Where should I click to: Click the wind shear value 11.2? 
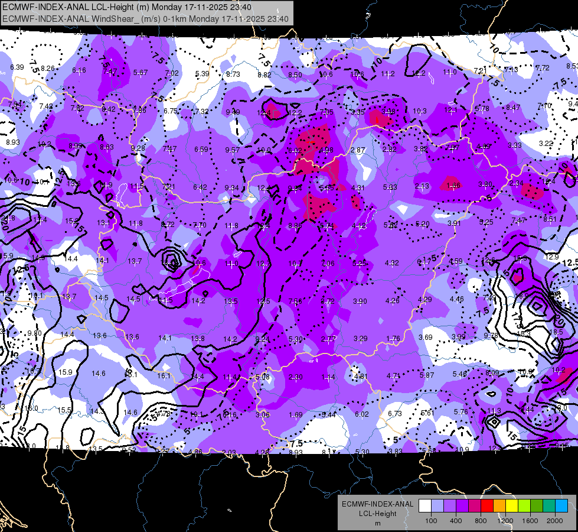click(388, 74)
